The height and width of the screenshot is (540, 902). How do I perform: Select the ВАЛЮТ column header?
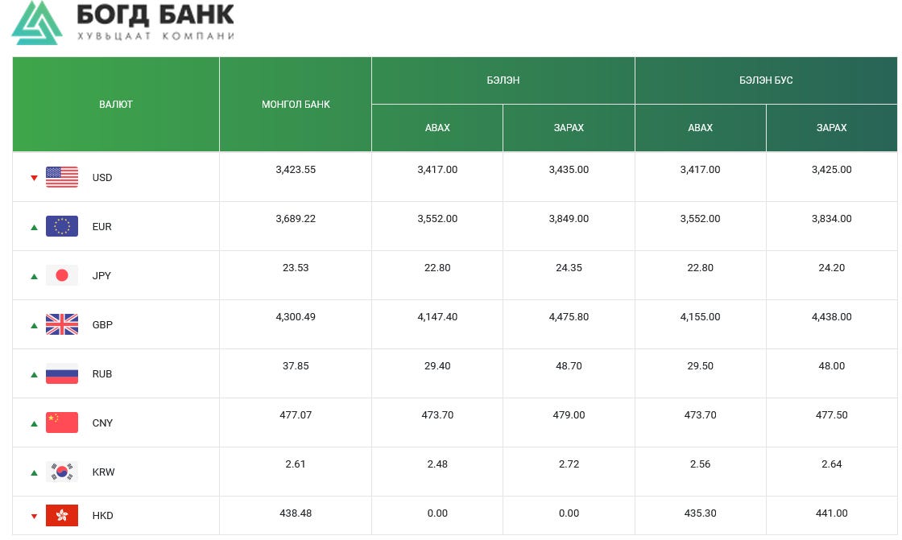116,104
